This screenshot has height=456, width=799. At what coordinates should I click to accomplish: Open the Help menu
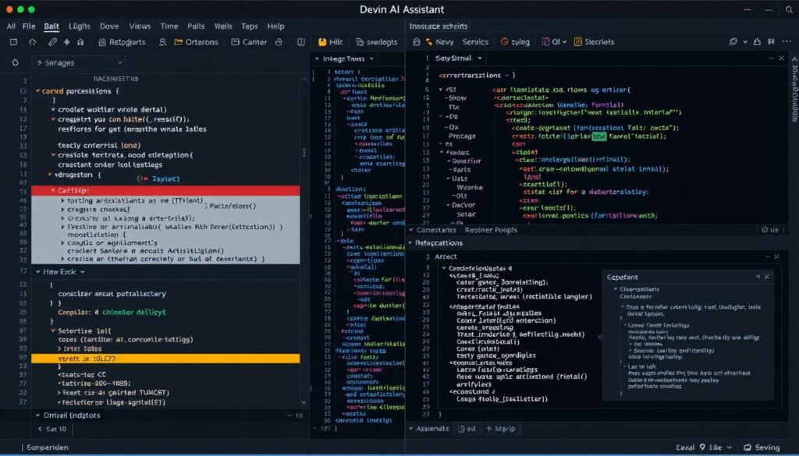(275, 26)
